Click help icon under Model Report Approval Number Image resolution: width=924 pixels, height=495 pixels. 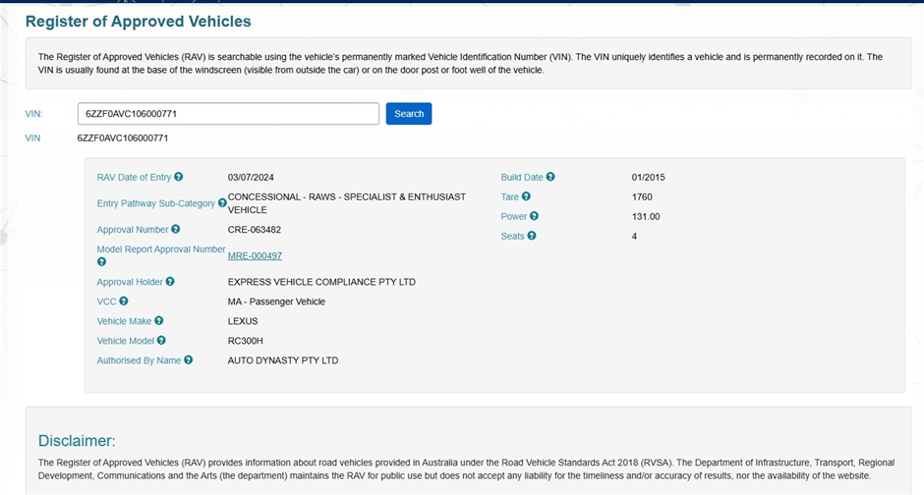[101, 262]
